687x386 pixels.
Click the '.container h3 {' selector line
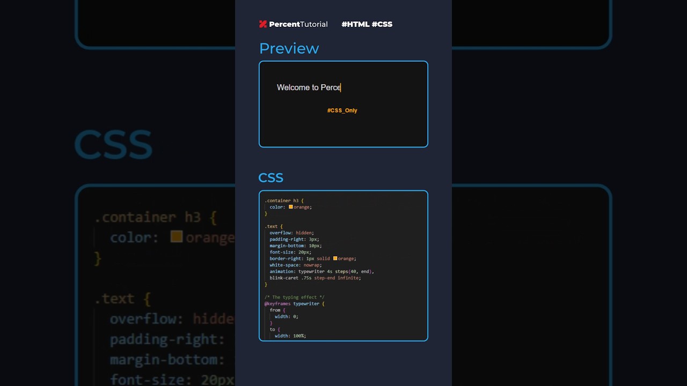tap(284, 201)
